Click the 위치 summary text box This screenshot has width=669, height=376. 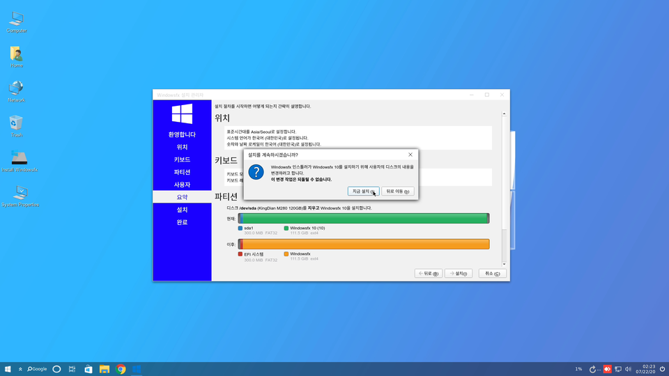(x=358, y=138)
